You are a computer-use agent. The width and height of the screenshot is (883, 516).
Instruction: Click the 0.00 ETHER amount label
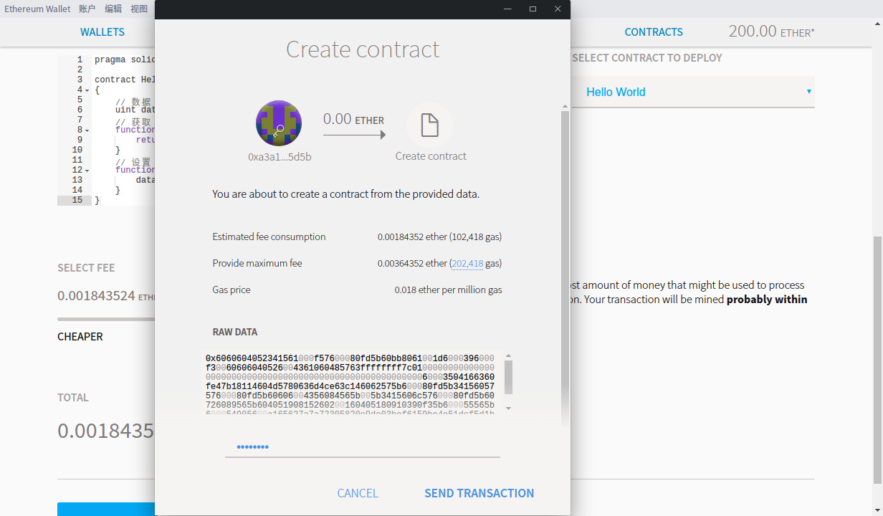coord(353,120)
